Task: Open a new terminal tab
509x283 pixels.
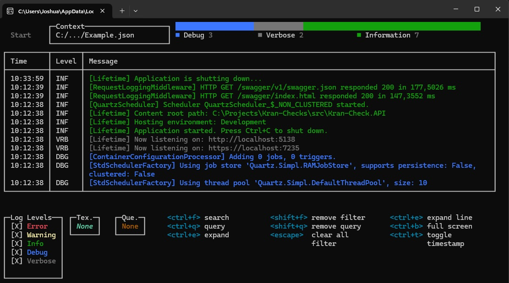Action: (122, 11)
